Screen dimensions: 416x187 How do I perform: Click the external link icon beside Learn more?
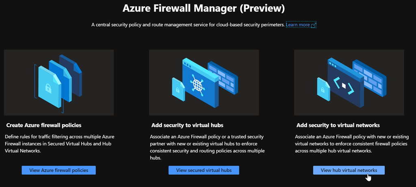[314, 25]
